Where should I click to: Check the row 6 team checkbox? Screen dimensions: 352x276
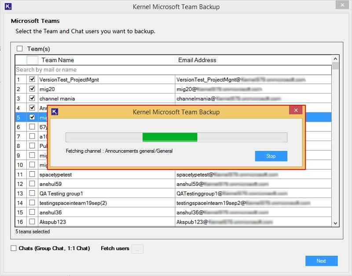click(32, 127)
